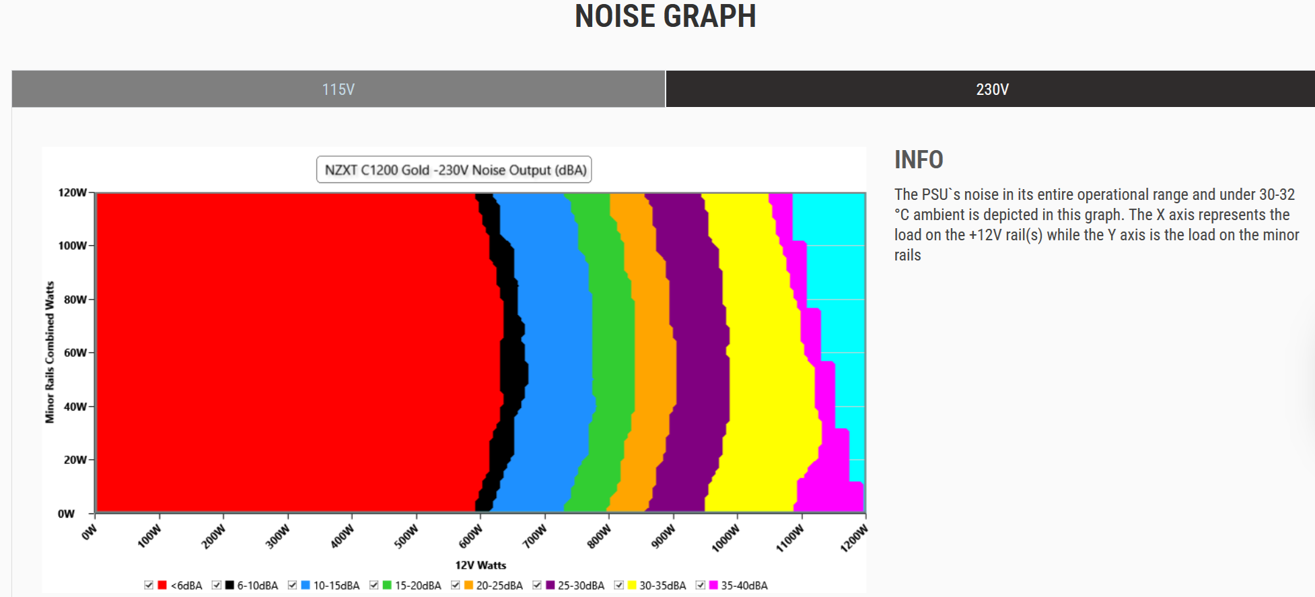1315x597 pixels.
Task: Click the '20-25dBA' legend label text
Action: (x=499, y=586)
